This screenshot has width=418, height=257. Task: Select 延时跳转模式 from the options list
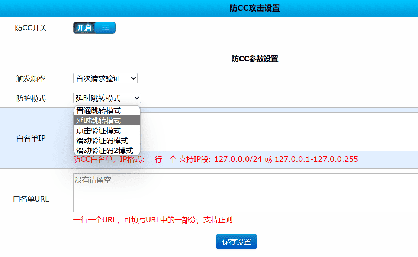pos(107,120)
